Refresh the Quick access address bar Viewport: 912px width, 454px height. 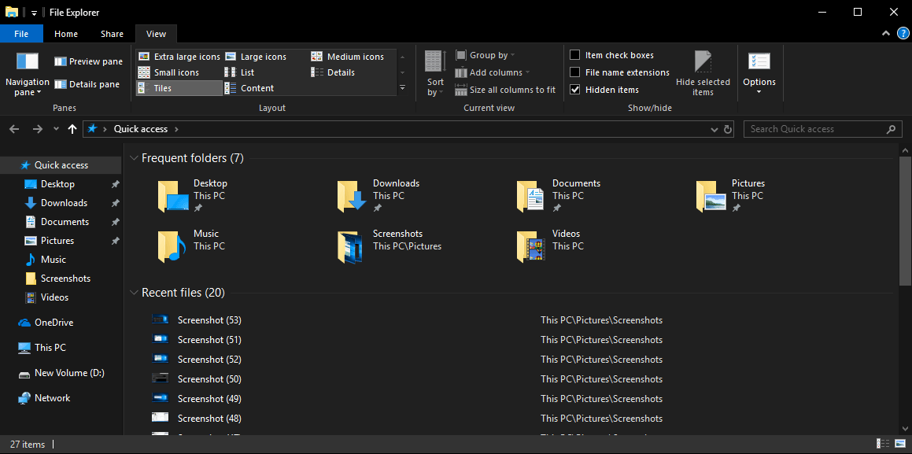(x=728, y=129)
